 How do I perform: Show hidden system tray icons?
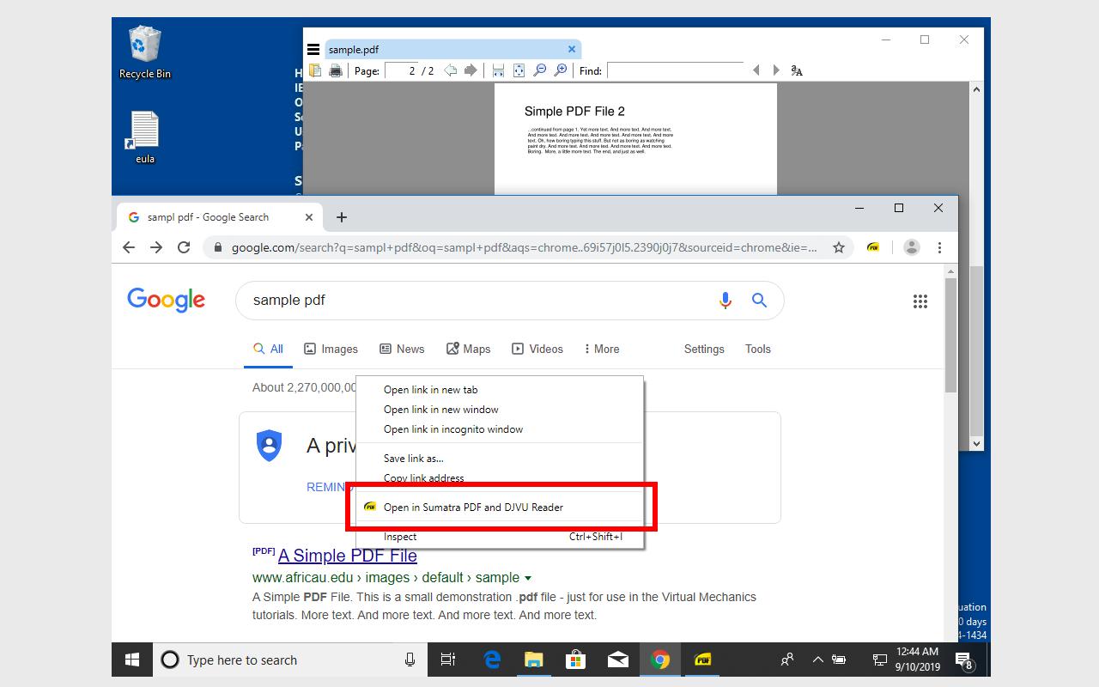tap(817, 660)
